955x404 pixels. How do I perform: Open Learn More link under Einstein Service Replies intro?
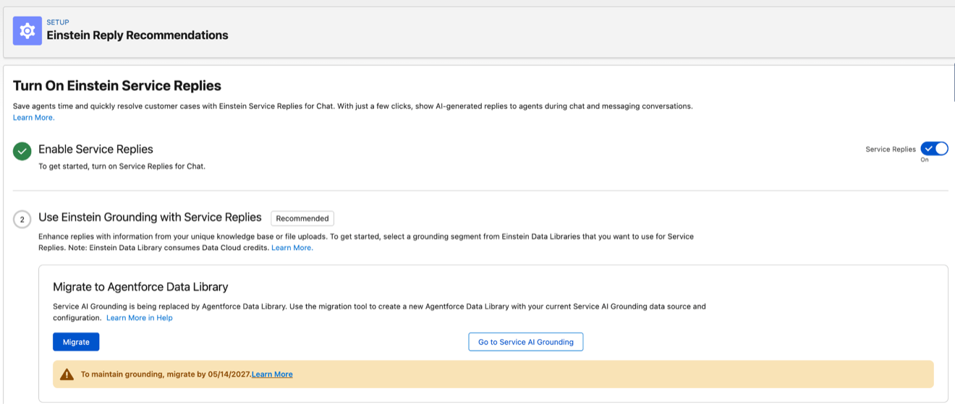pos(33,117)
